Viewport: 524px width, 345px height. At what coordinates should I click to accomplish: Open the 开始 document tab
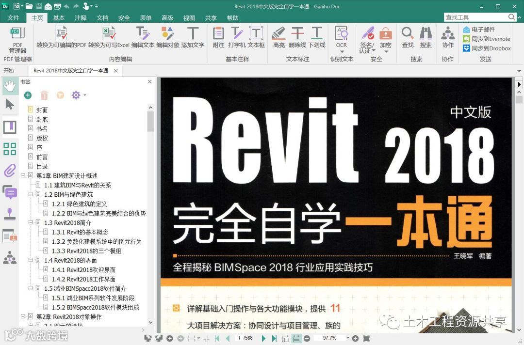point(9,70)
